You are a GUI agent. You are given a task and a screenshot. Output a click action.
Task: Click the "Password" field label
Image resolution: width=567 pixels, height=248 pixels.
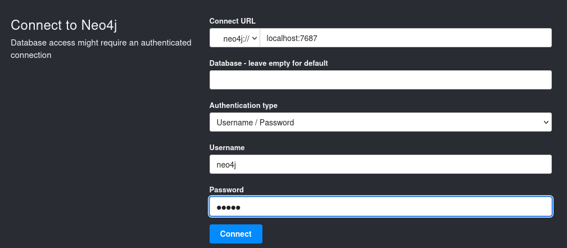226,190
